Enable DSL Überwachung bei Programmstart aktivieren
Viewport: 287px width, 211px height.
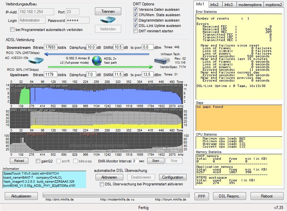pyautogui.click(x=102, y=184)
